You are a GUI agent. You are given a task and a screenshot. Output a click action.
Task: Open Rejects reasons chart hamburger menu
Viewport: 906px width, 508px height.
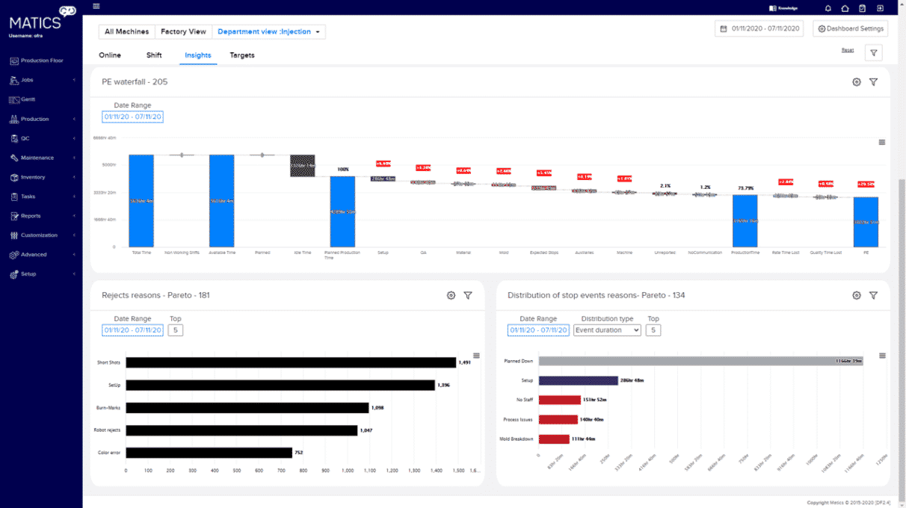pyautogui.click(x=477, y=356)
